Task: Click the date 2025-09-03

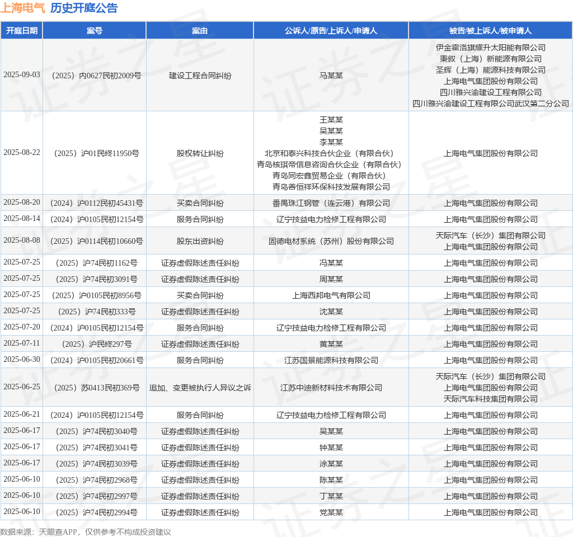Action: [x=22, y=74]
